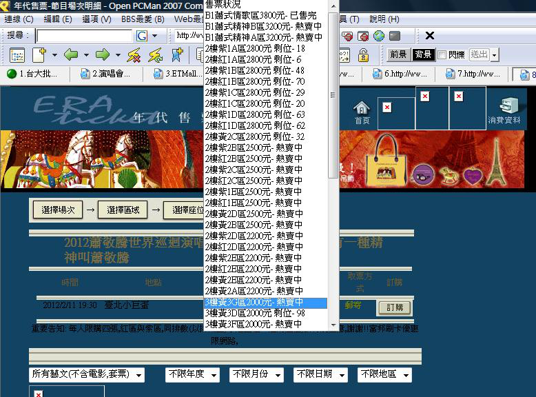This screenshot has height=397, width=536.
Task: Go forward with the green right arrow
Action: pyautogui.click(x=103, y=54)
